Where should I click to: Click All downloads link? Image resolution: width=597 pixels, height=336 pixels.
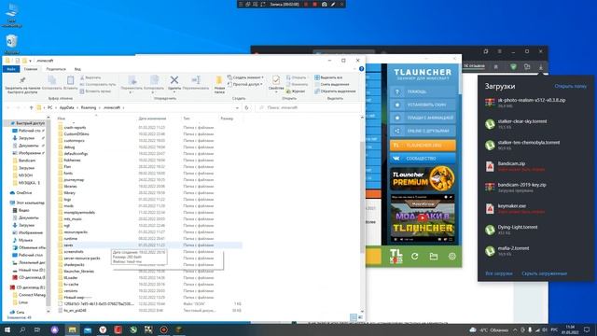(498, 273)
